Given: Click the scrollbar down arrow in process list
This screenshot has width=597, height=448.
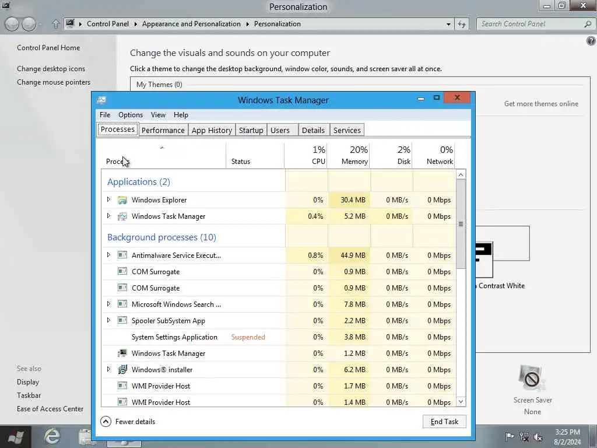Looking at the screenshot, I should 461,401.
